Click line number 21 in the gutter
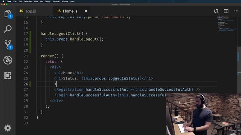 26,56
